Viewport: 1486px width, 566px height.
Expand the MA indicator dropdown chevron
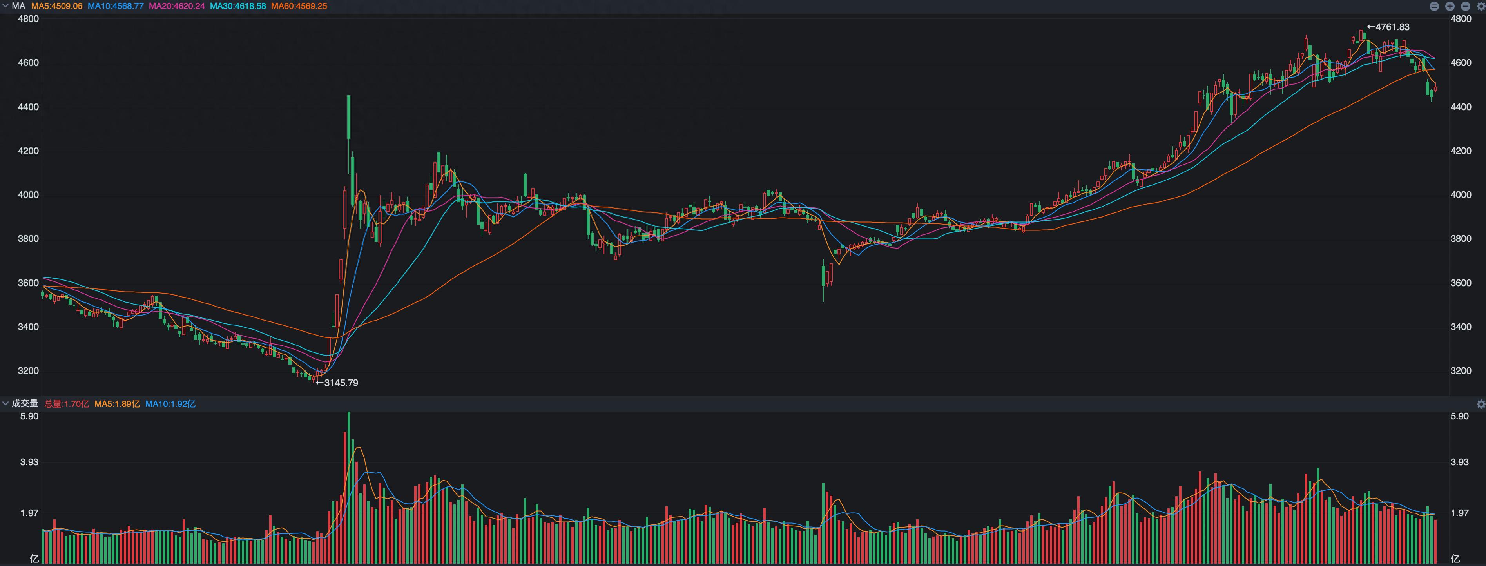click(5, 6)
